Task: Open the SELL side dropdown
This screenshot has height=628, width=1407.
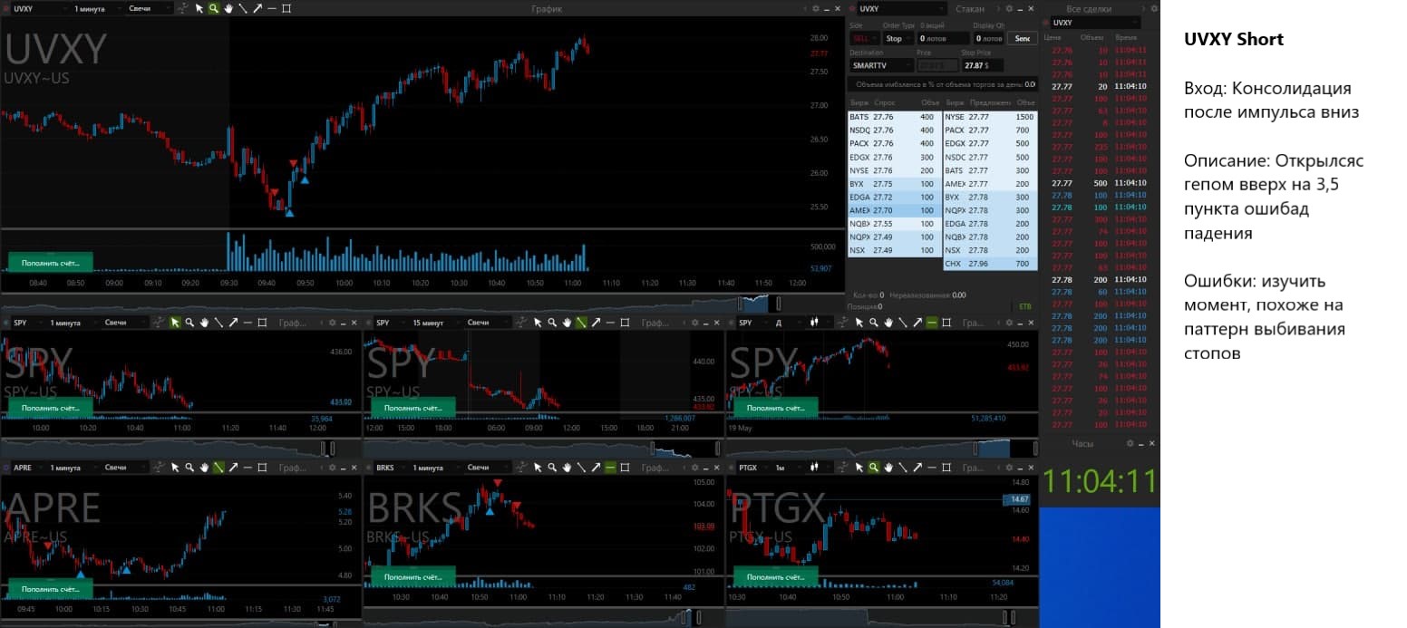Action: click(x=863, y=39)
